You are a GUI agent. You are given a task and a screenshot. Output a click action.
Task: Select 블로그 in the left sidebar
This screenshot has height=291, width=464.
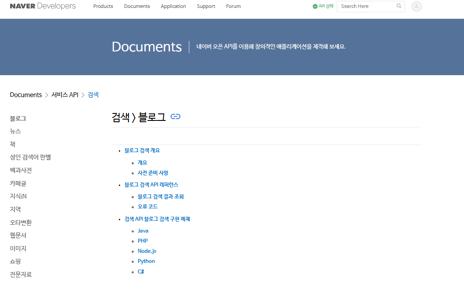[18, 119]
